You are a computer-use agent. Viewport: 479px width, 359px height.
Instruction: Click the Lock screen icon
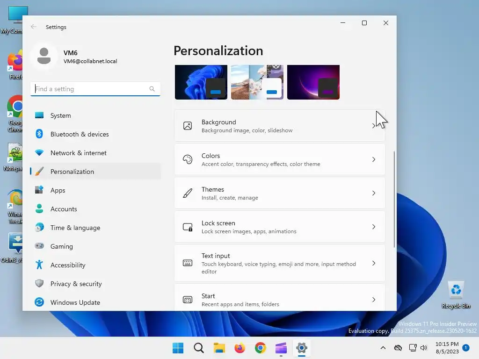[x=188, y=227]
